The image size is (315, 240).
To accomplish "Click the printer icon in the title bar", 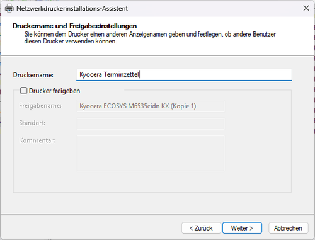I will coord(9,8).
